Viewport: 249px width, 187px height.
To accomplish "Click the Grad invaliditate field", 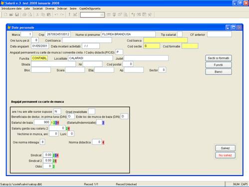I will [x=92, y=111].
